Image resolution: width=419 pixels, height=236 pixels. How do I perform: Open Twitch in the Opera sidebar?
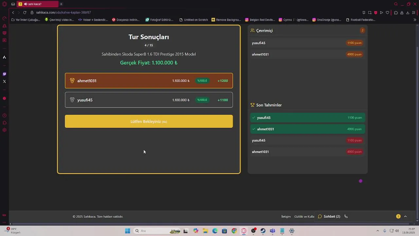pos(5,74)
